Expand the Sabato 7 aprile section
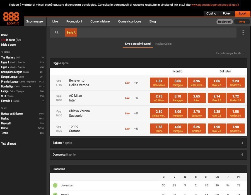This screenshot has height=195, width=251. click(x=148, y=143)
